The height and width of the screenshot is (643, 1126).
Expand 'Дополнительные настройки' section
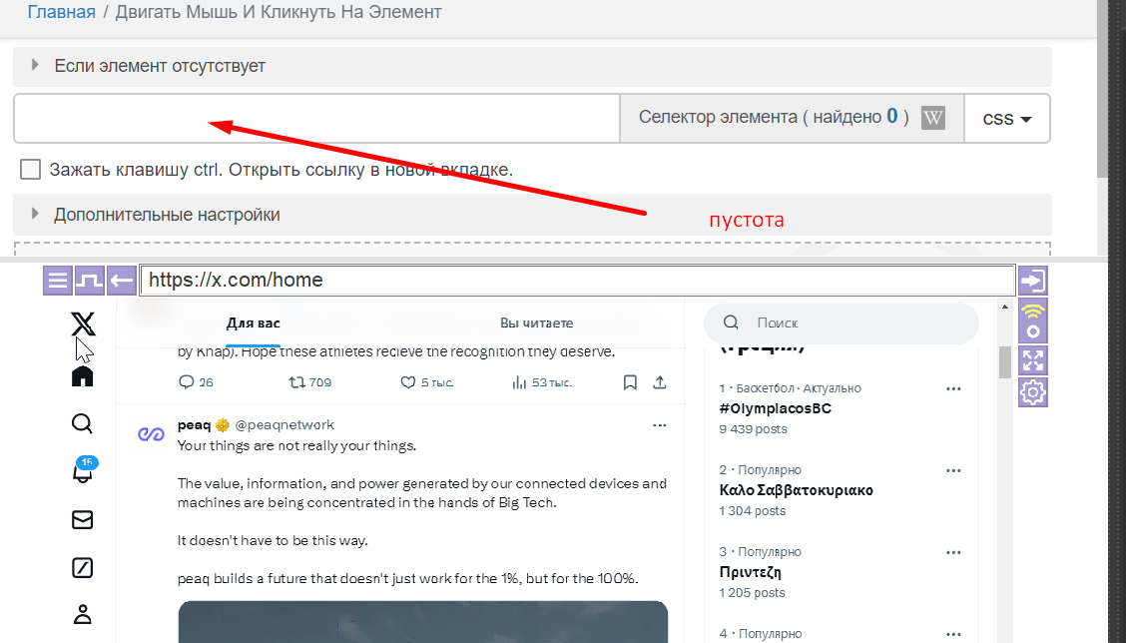click(x=167, y=215)
